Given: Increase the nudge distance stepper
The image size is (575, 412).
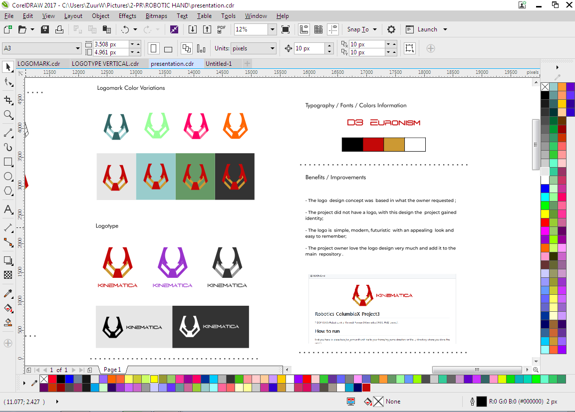Looking at the screenshot, I should (x=329, y=45).
